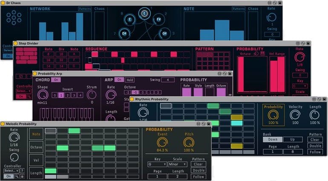Select Octave 0 in Probability Arp
Screen dimensions: 328x181
(x=143, y=92)
